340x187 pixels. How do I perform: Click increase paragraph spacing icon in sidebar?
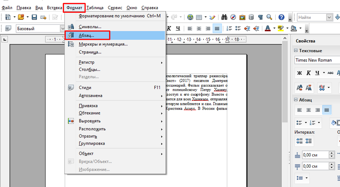[299, 141]
